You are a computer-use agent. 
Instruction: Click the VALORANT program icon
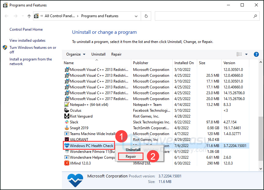67,139
